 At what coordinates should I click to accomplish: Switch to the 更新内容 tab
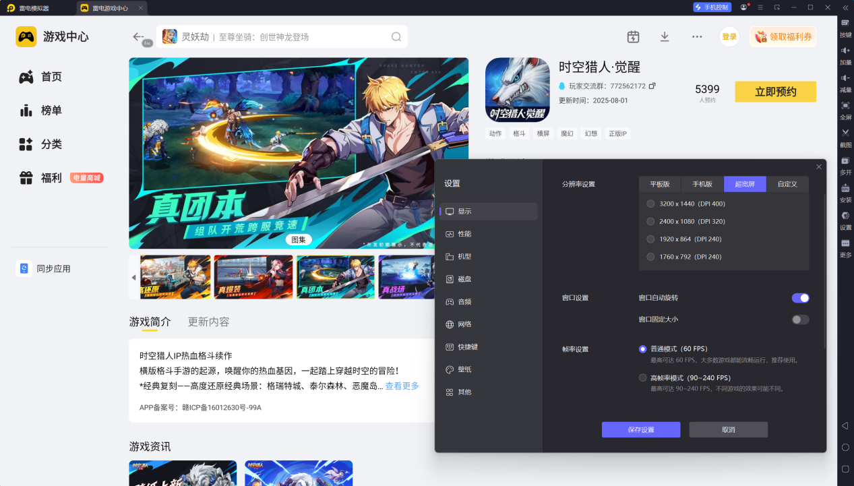coord(208,322)
